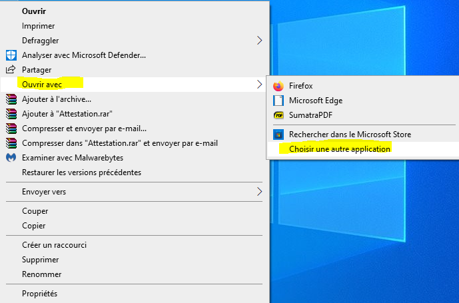Viewport: 459px width, 303px height.
Task: Click the Partager share icon
Action: point(11,70)
